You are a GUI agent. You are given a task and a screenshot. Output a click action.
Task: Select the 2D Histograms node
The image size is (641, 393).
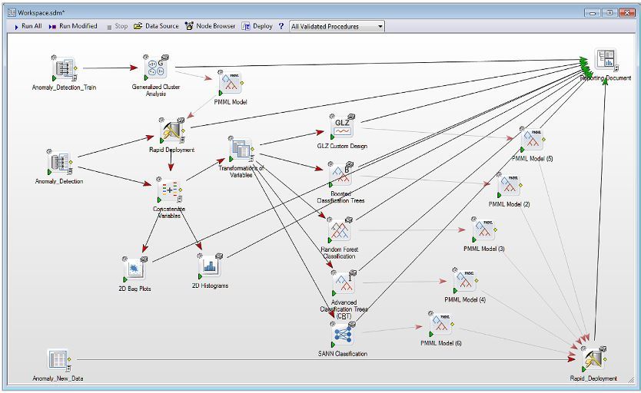tap(210, 266)
